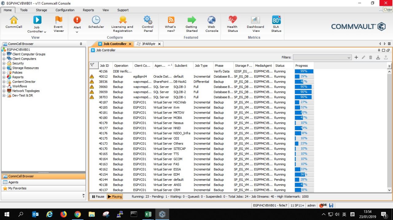Click the 99% progress bar of job 40156
393x220 pixels.
304,71
